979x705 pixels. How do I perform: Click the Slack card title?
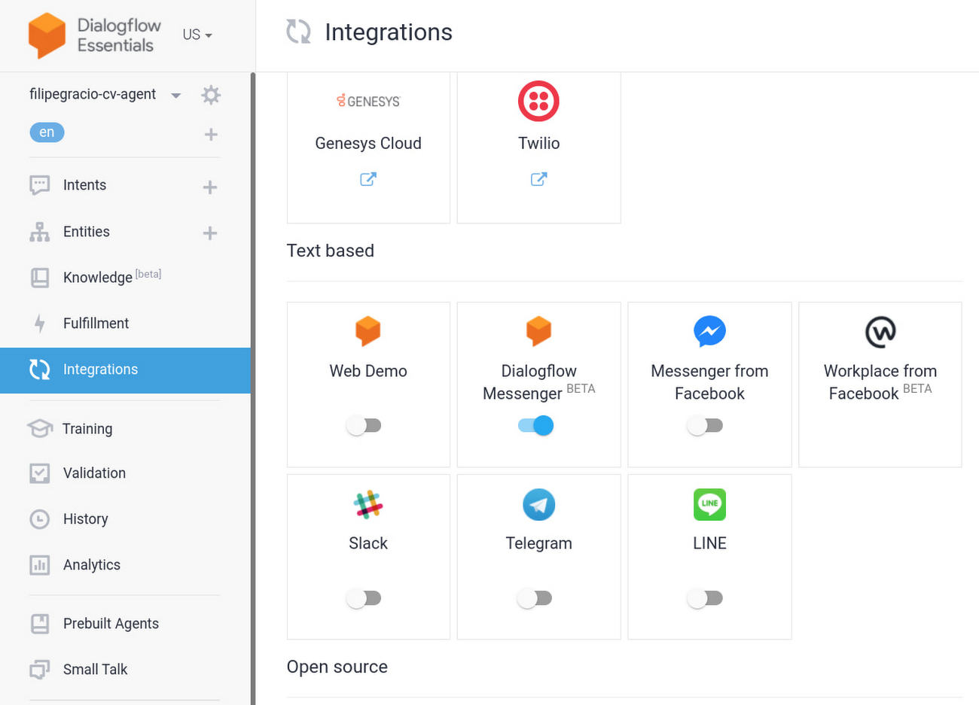point(368,543)
